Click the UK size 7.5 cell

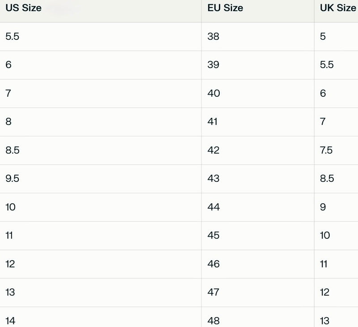326,151
